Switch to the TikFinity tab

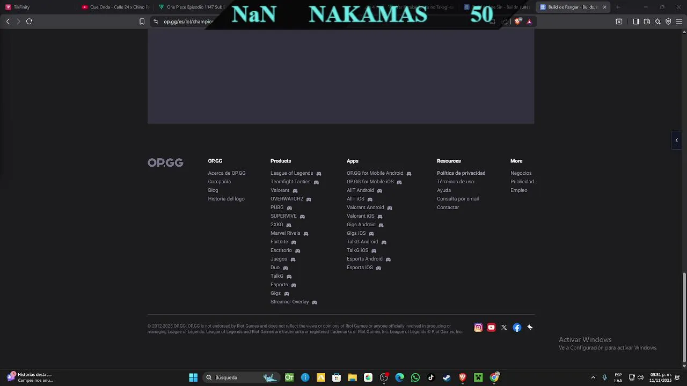38,7
